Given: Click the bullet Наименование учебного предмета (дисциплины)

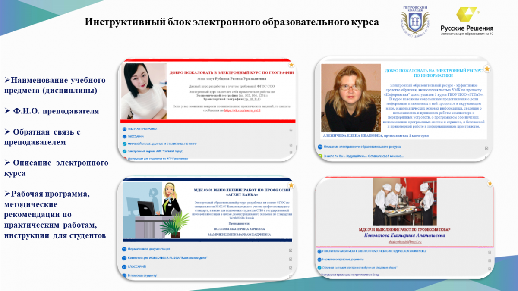Looking at the screenshot, I should (55, 85).
